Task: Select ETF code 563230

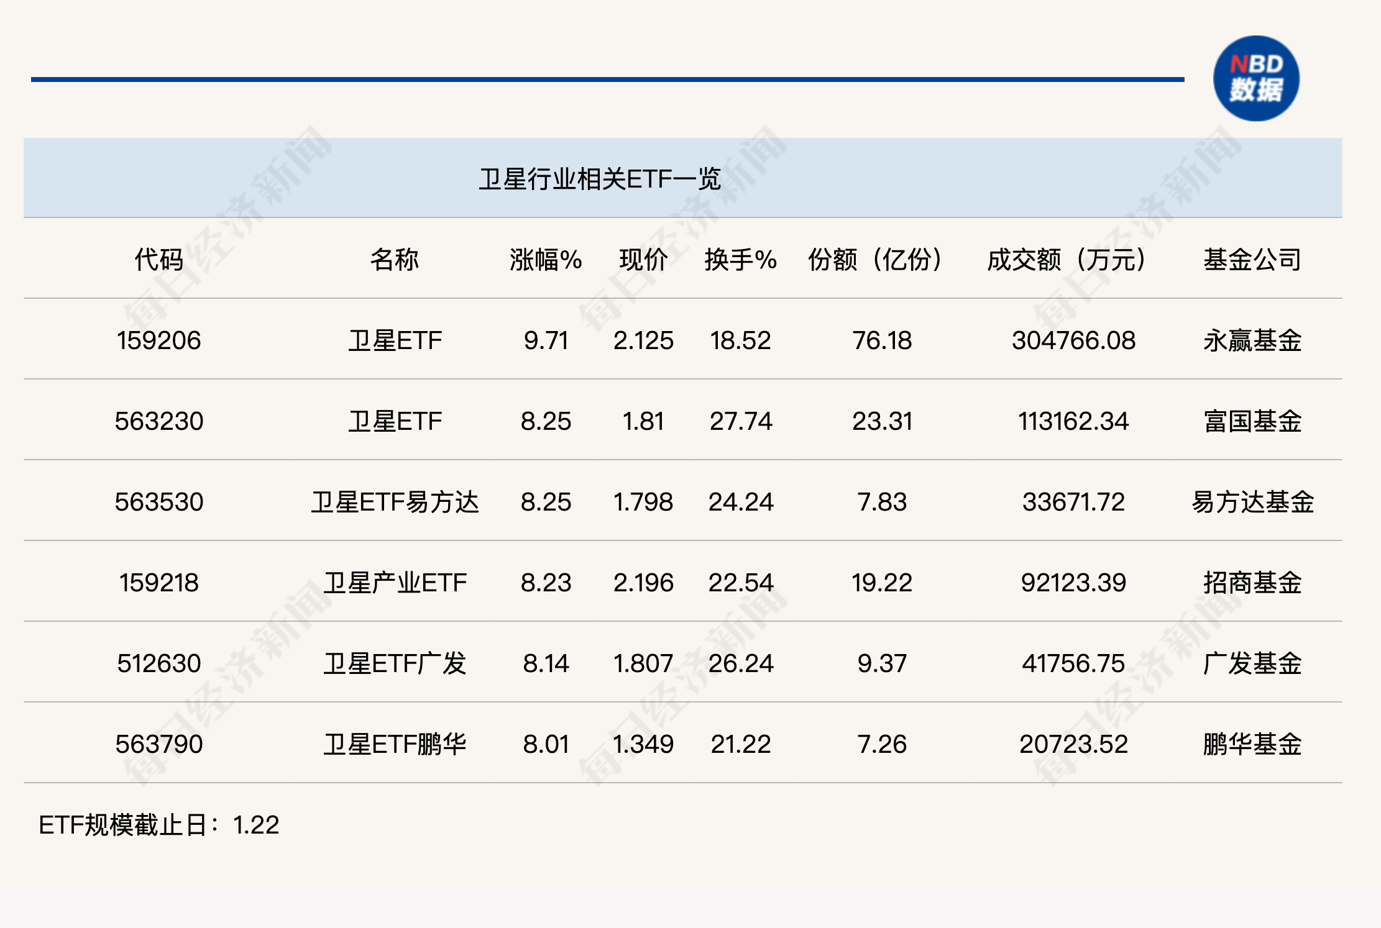Action: (x=159, y=421)
